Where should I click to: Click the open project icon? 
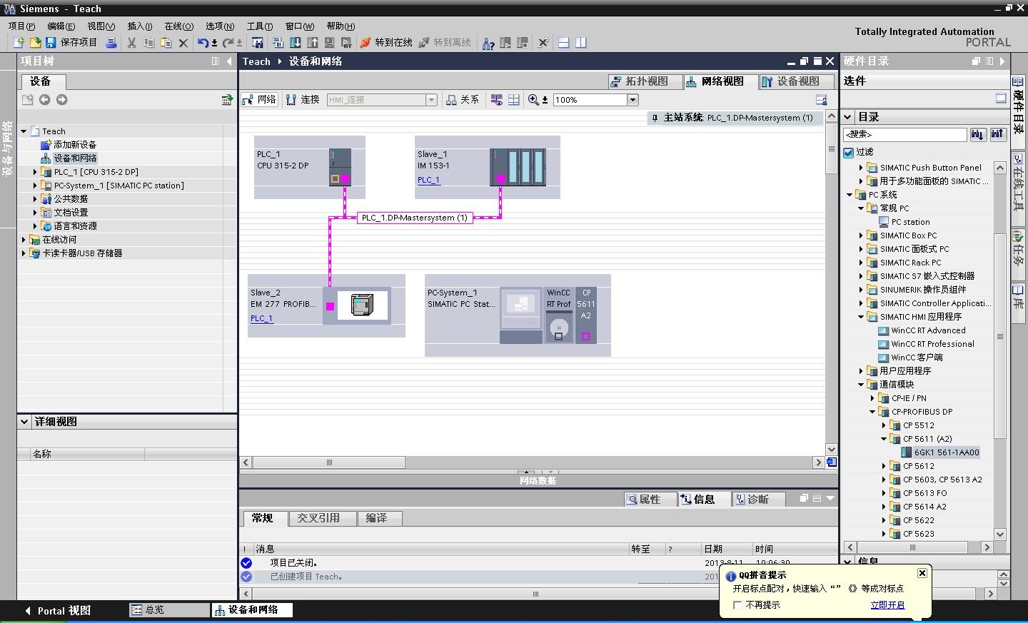[34, 43]
